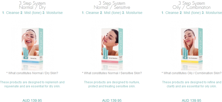Open 'What constitutes Oily / Combination Skin?' link
222x102 pixels.
[x=192, y=73]
